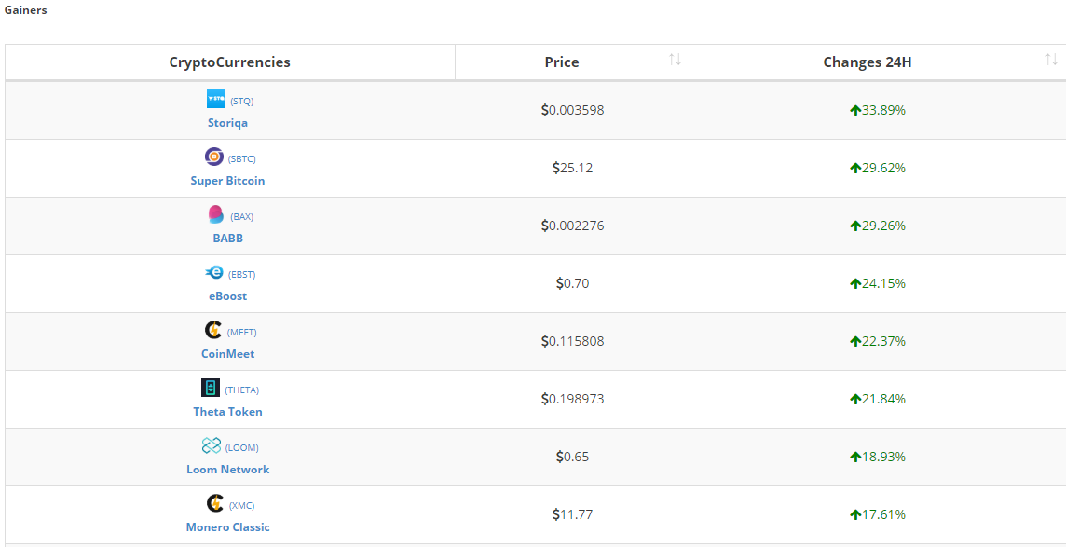1066x547 pixels.
Task: Click the Storiqa coin logo icon
Action: (x=216, y=99)
